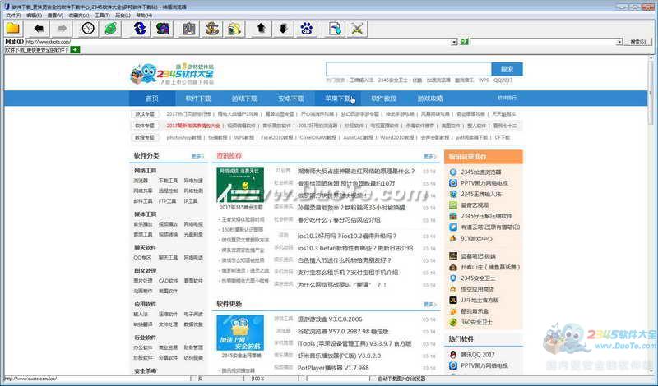This screenshot has width=658, height=386.
Task: Click the 教程专题 label button
Action: (145, 137)
